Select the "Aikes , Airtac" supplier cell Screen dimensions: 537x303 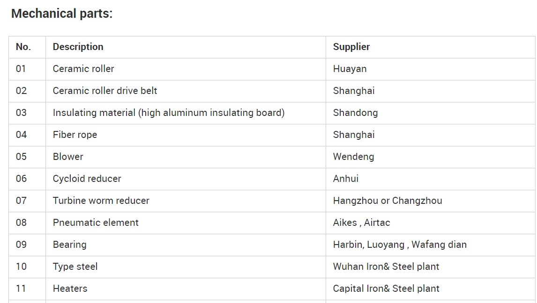361,223
